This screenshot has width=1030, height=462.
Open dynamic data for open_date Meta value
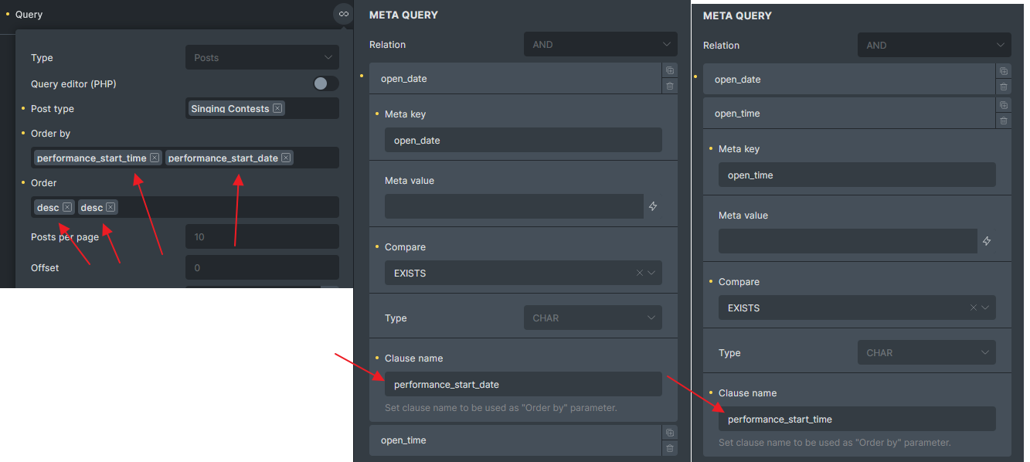(x=653, y=206)
